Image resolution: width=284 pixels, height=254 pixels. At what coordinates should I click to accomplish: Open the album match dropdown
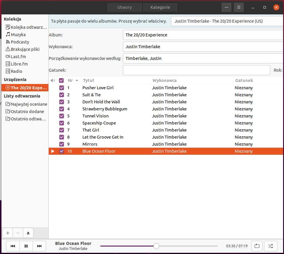(x=227, y=21)
